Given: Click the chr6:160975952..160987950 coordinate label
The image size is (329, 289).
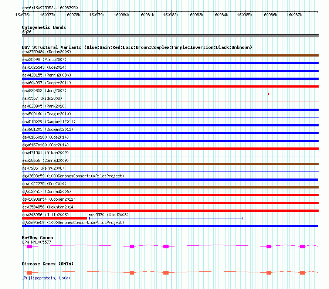Looking at the screenshot, I should click(50, 8).
